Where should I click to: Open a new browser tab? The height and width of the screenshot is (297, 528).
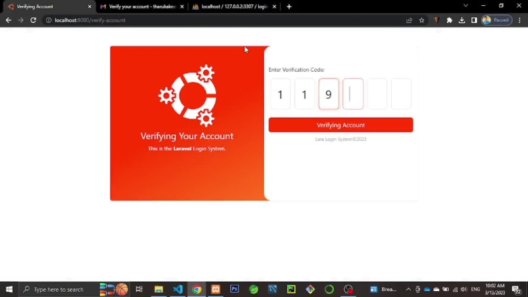point(289,6)
